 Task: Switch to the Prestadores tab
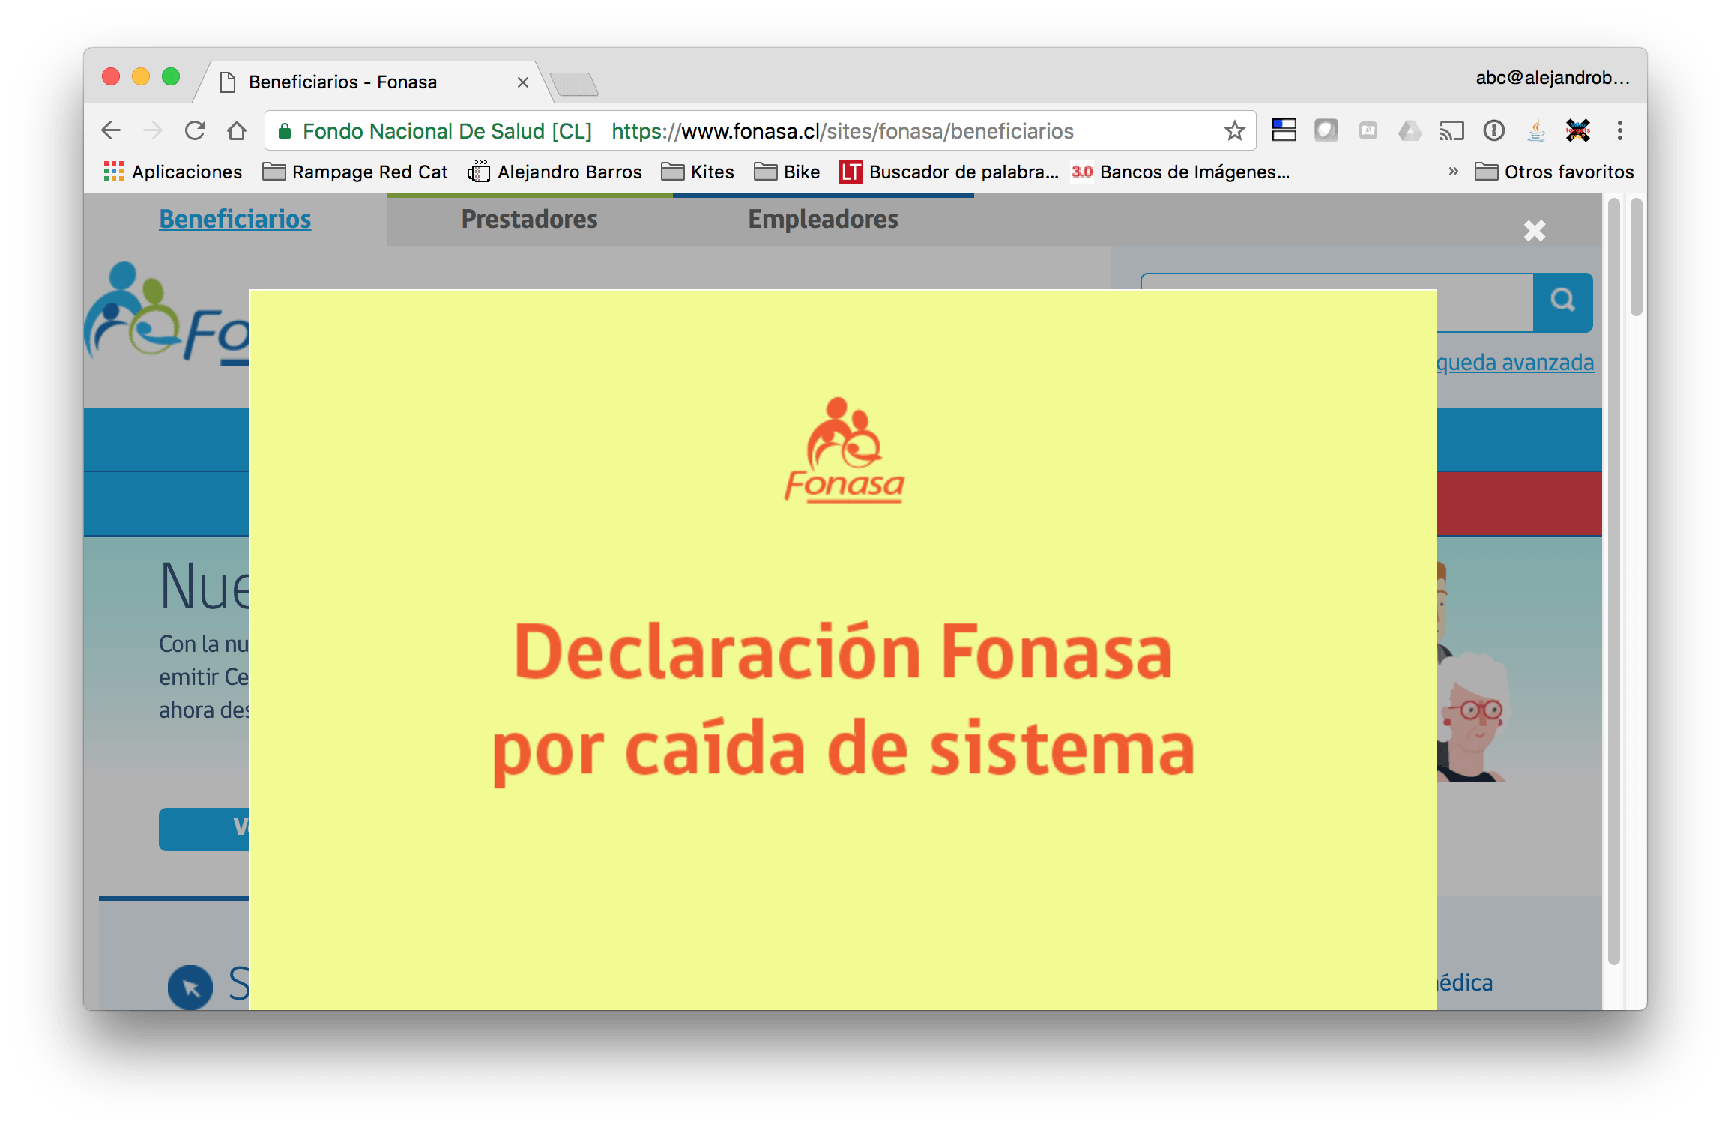point(530,219)
